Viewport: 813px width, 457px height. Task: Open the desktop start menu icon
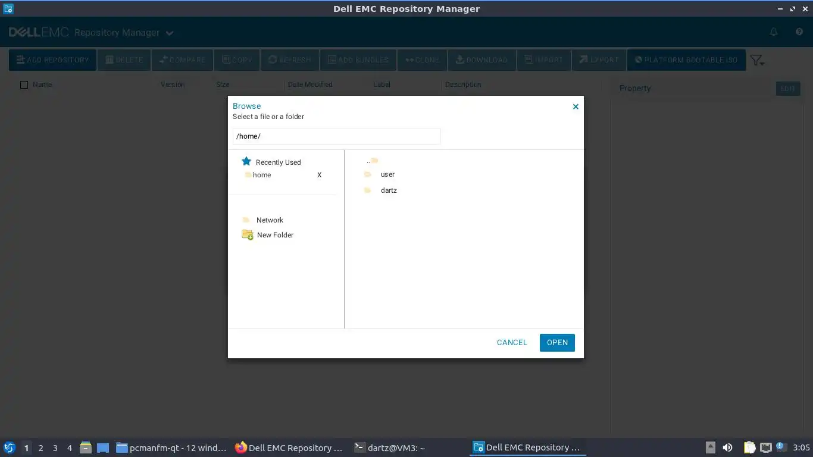(x=9, y=447)
